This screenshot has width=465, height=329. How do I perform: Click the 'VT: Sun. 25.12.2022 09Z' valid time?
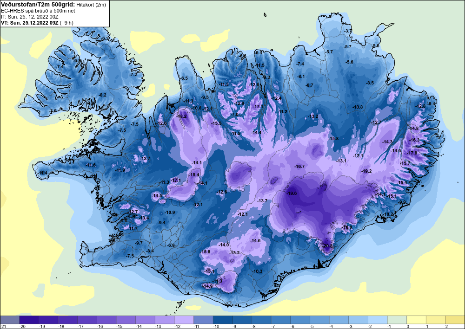coord(30,23)
